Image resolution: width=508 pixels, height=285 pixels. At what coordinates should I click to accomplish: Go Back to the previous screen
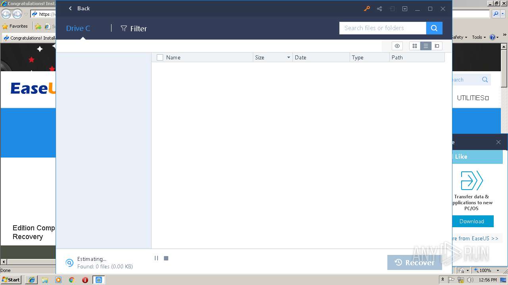coord(79,8)
